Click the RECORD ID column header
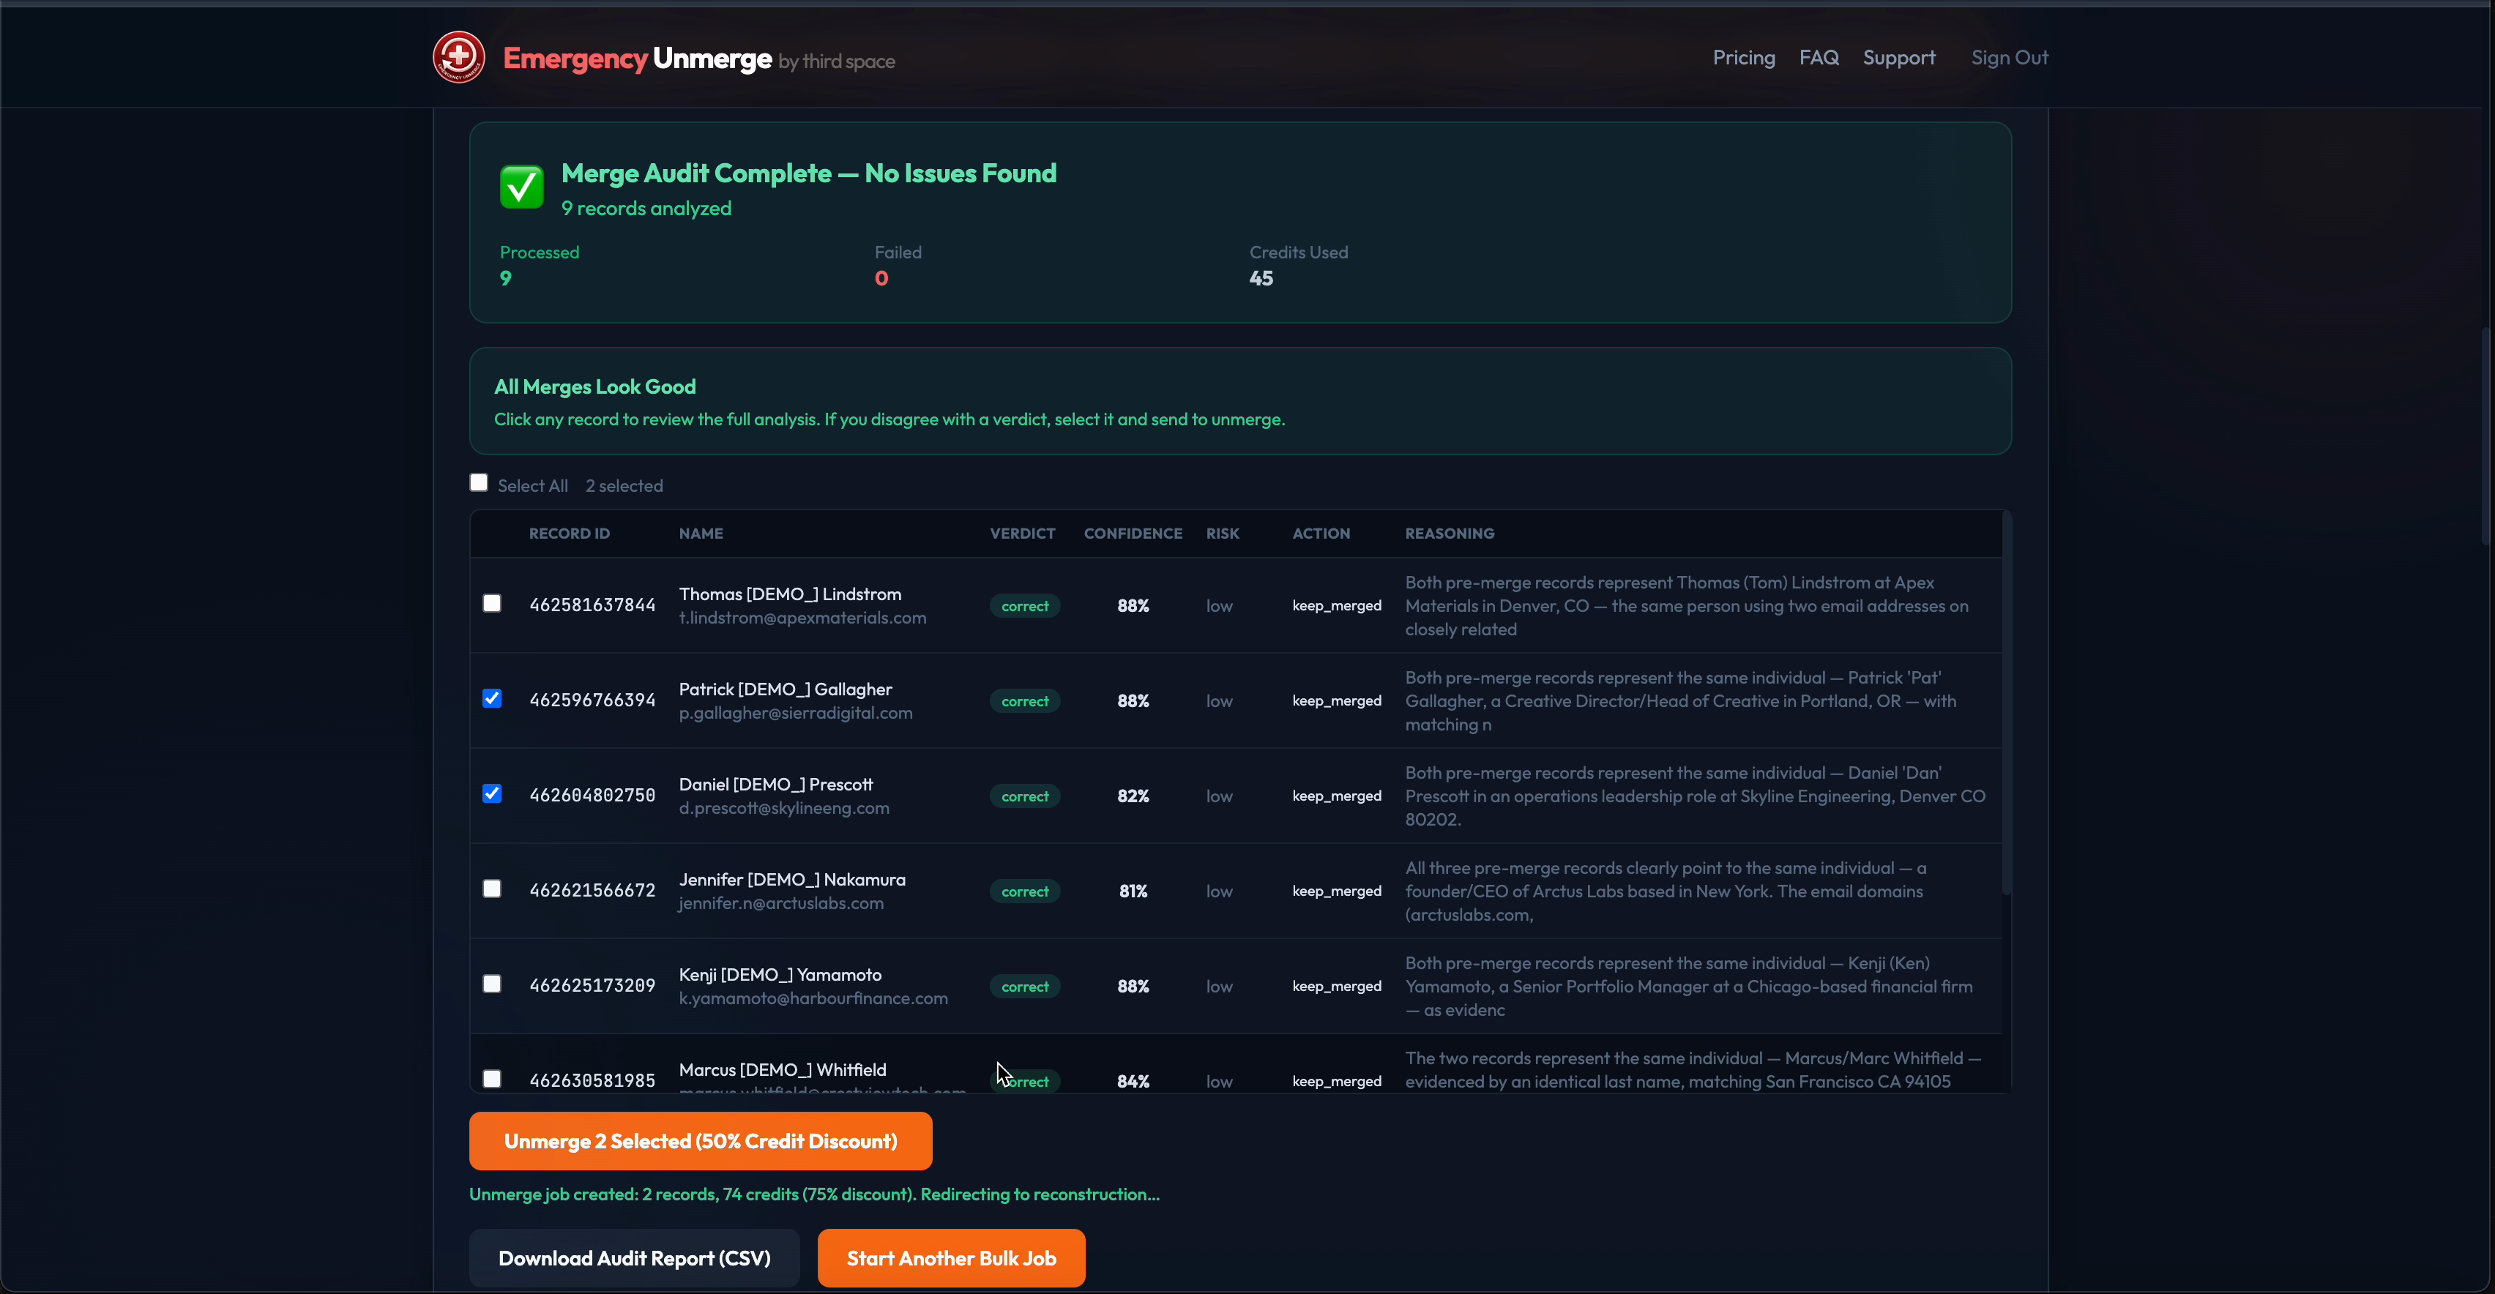Image resolution: width=2495 pixels, height=1294 pixels. pos(570,534)
